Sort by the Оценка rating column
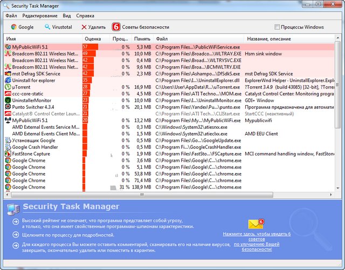Screen dimensions: 345x270 point(93,39)
